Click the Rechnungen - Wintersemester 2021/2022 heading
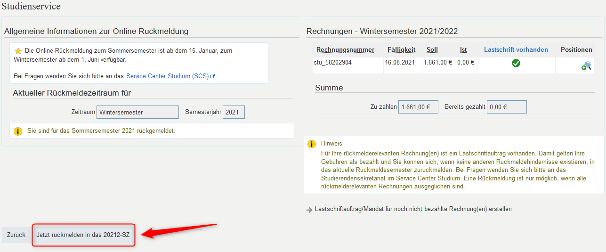 (x=382, y=31)
